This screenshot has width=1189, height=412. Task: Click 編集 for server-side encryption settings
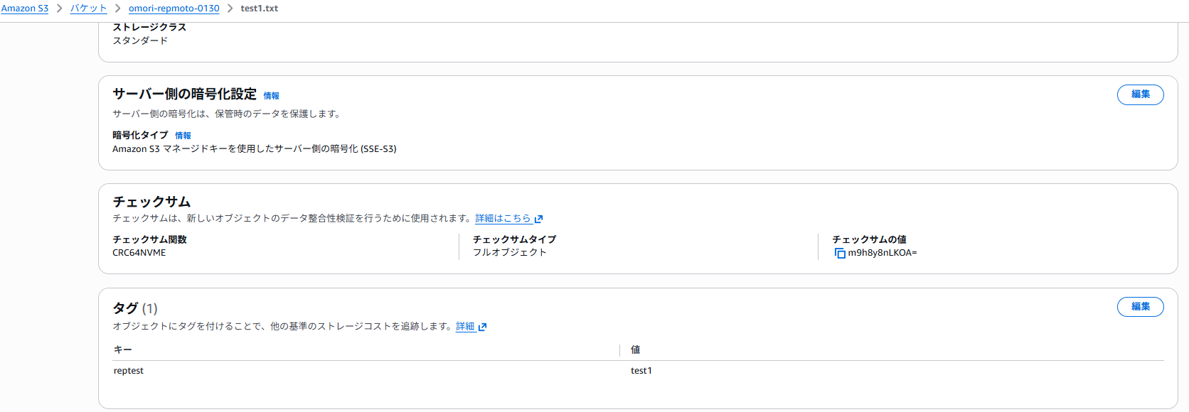click(1140, 94)
